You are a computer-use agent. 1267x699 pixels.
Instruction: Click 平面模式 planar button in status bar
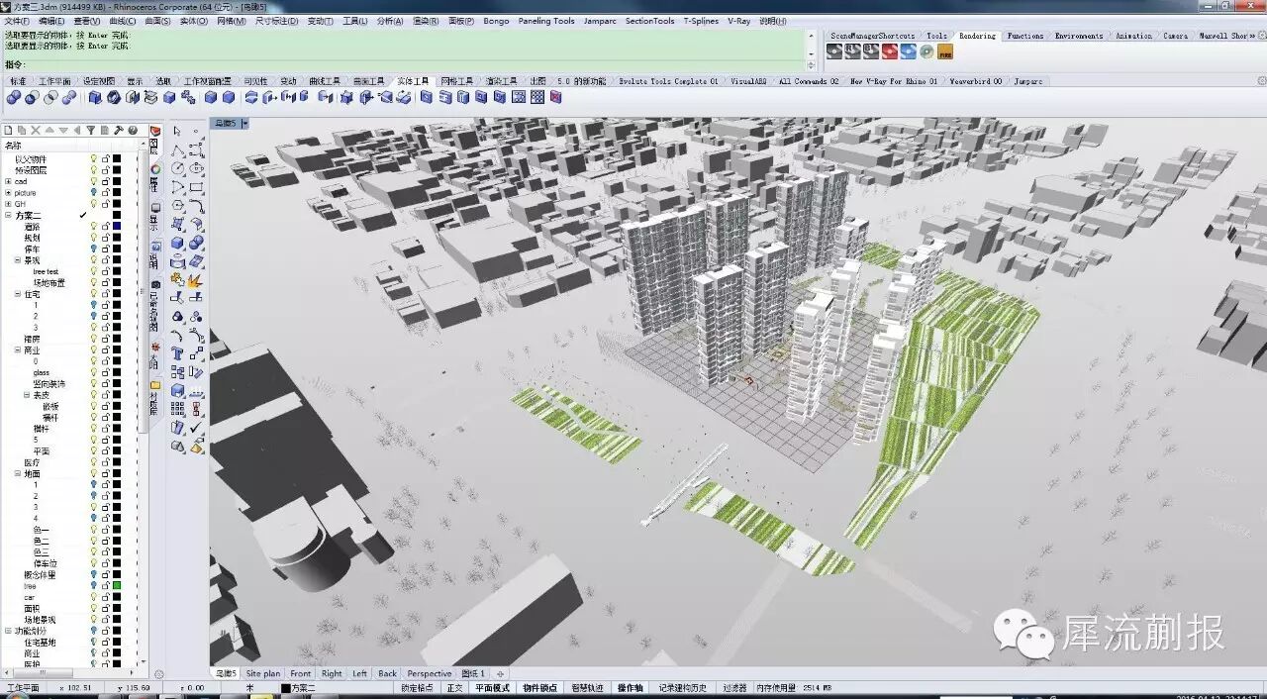[492, 687]
